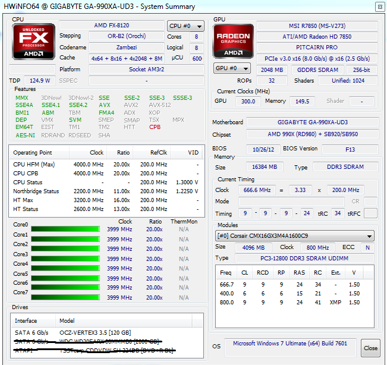Click the Freq column header in module timings

tap(226, 273)
